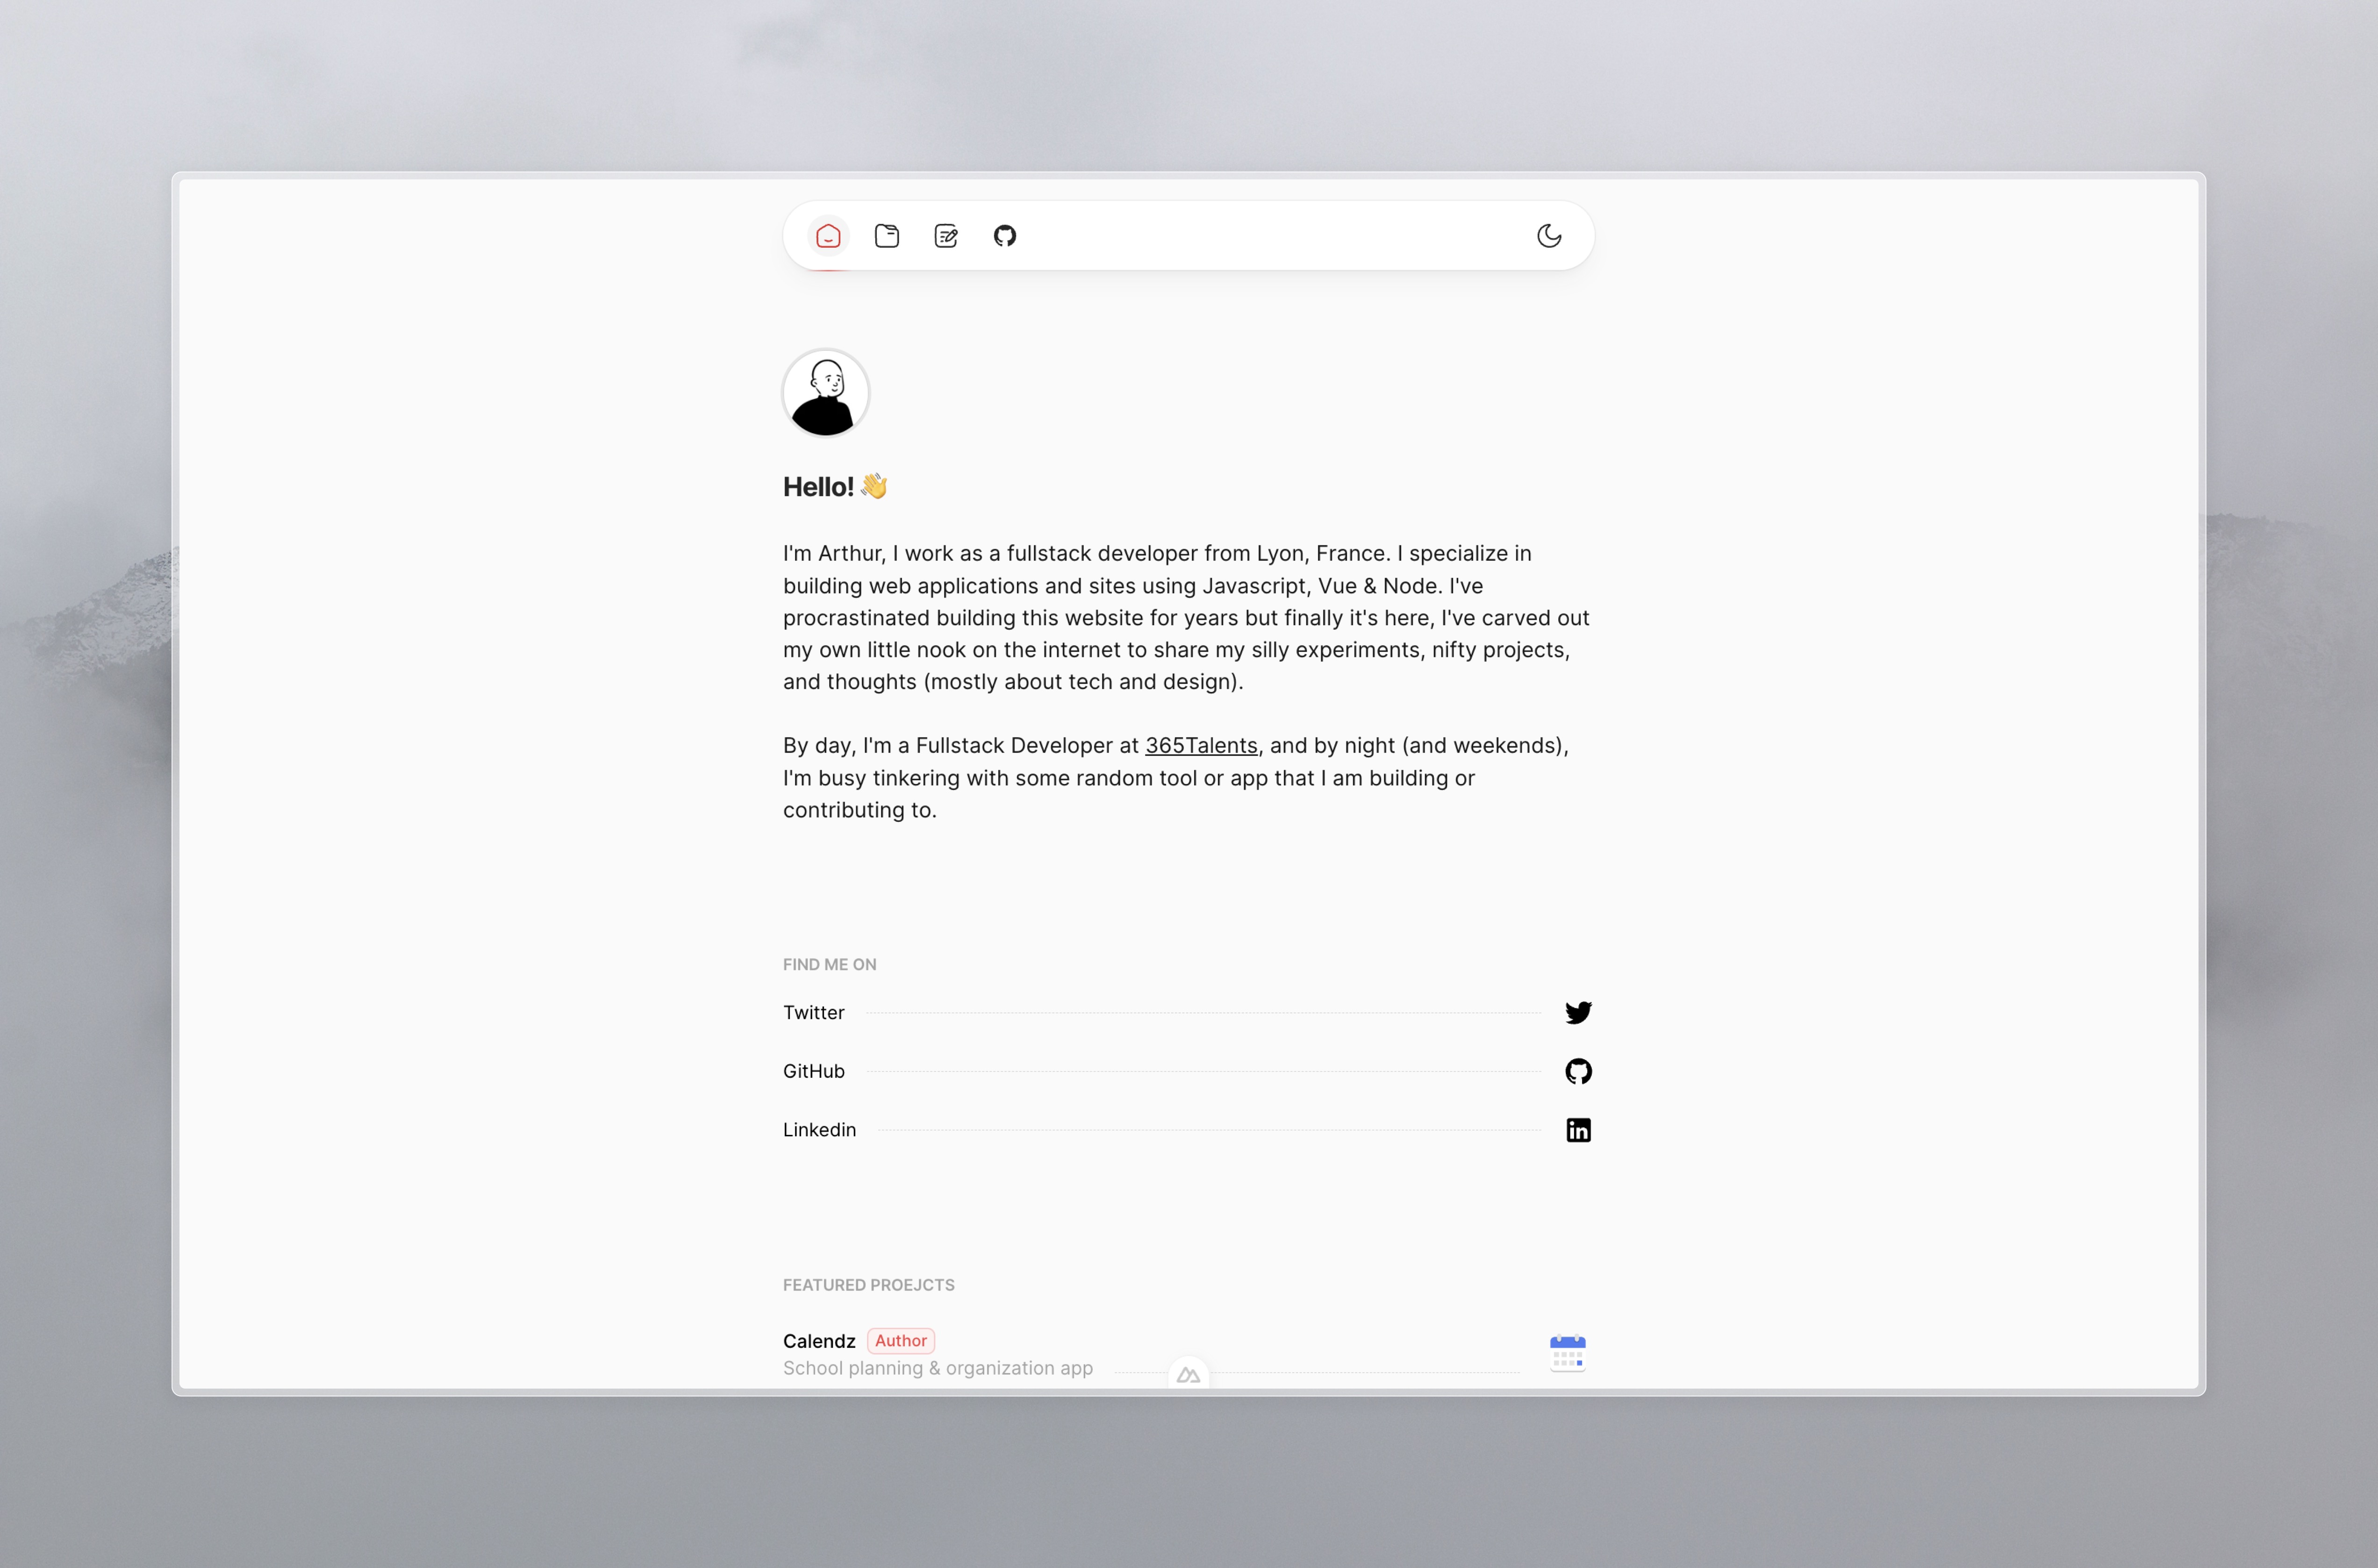Switch to the home tab
The height and width of the screenshot is (1568, 2378).
tap(826, 235)
